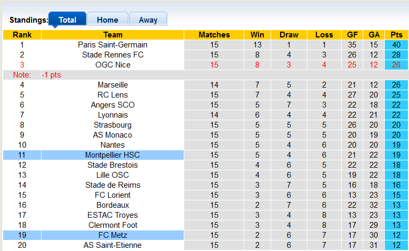Open Clermont Foot team link
Screen dimensions: 409x251
[x=113, y=225]
